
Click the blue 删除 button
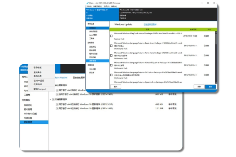click(211, 87)
